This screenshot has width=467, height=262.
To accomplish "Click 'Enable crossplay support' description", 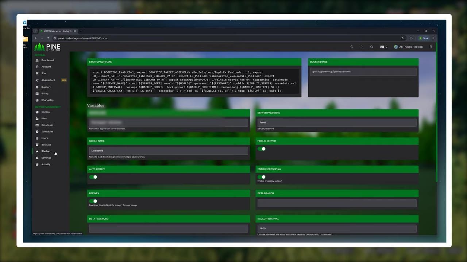I will (270, 181).
